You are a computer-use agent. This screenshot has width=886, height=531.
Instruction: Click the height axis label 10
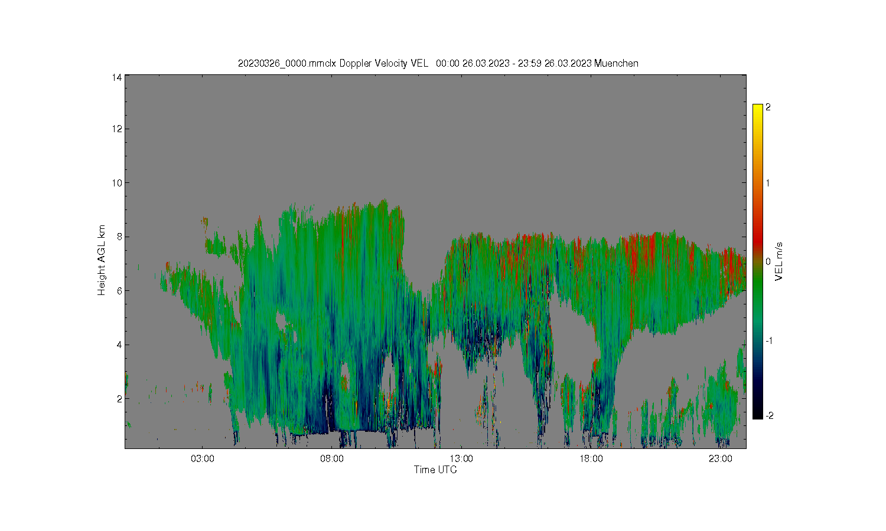pos(117,183)
